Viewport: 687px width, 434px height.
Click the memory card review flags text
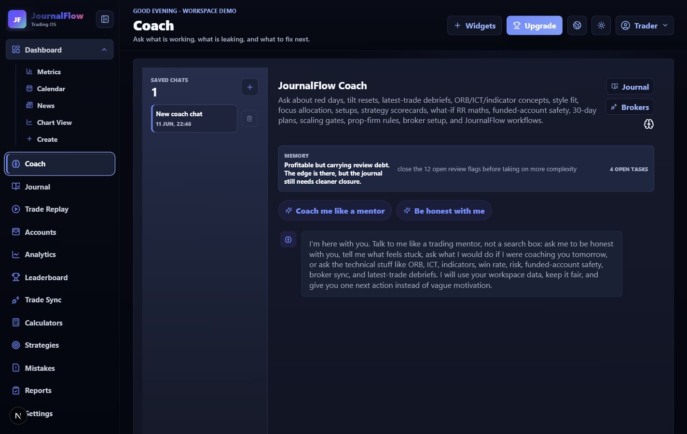click(x=487, y=169)
